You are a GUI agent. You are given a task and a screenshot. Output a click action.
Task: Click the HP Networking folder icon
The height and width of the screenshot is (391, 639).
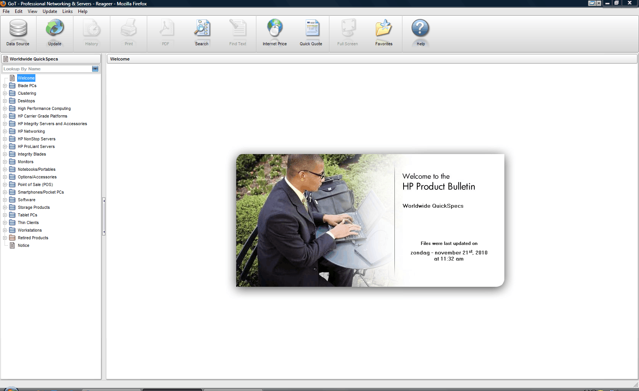[x=12, y=131]
